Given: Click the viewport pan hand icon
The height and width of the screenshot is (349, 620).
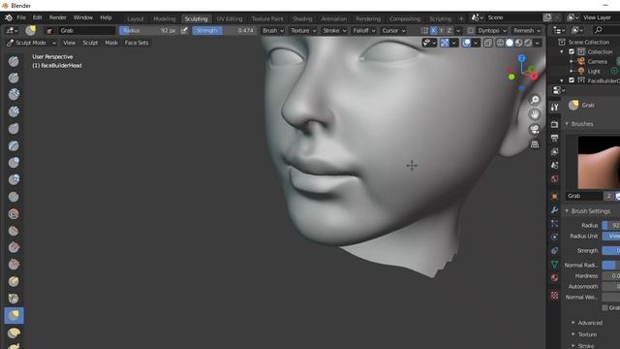Looking at the screenshot, I should [x=535, y=114].
